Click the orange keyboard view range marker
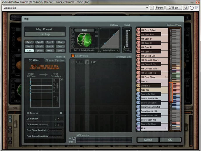This screenshot has width=201, height=151. [x=171, y=92]
